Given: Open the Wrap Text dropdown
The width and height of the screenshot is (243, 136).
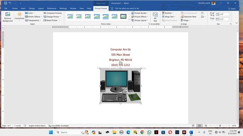Looking at the screenshot, I should pyautogui.click(x=169, y=17).
